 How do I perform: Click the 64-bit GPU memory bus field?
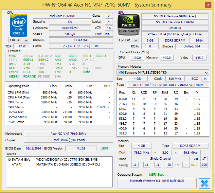tap(199, 41)
